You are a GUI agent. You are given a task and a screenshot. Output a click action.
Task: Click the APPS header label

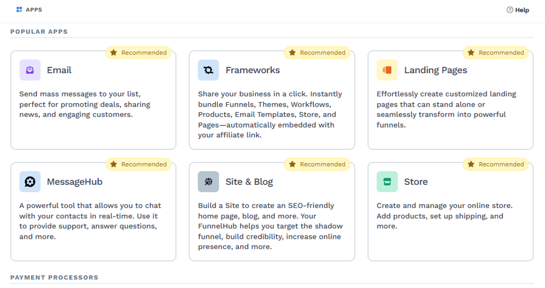(x=34, y=10)
